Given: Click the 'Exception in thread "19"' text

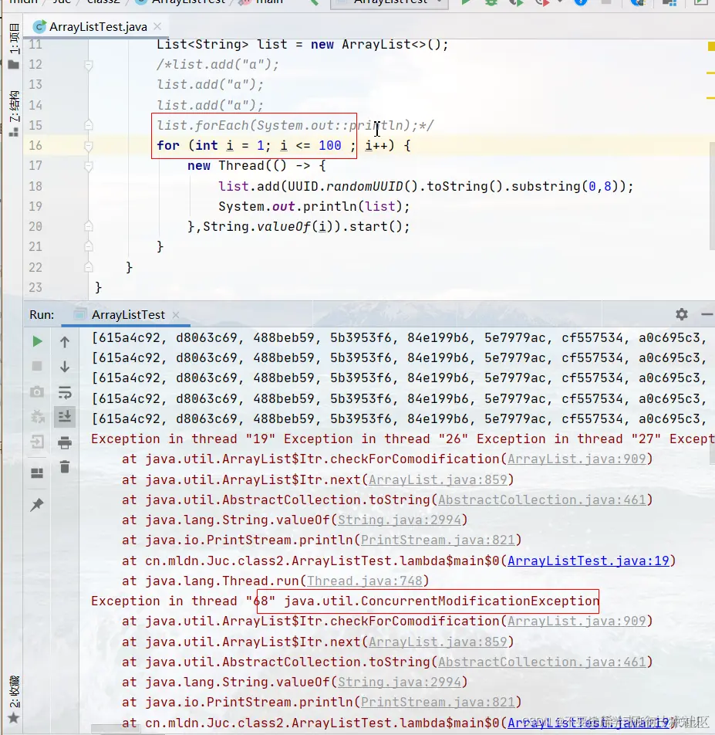Looking at the screenshot, I should click(183, 439).
